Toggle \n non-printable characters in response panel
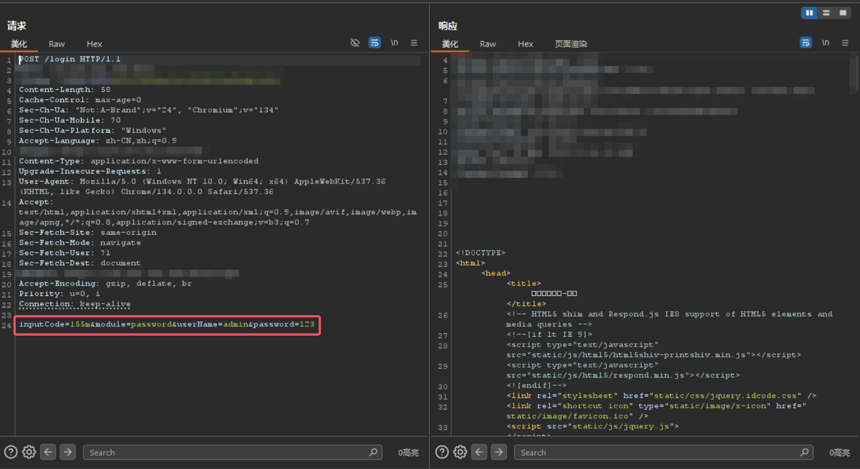Image resolution: width=860 pixels, height=469 pixels. pyautogui.click(x=826, y=43)
